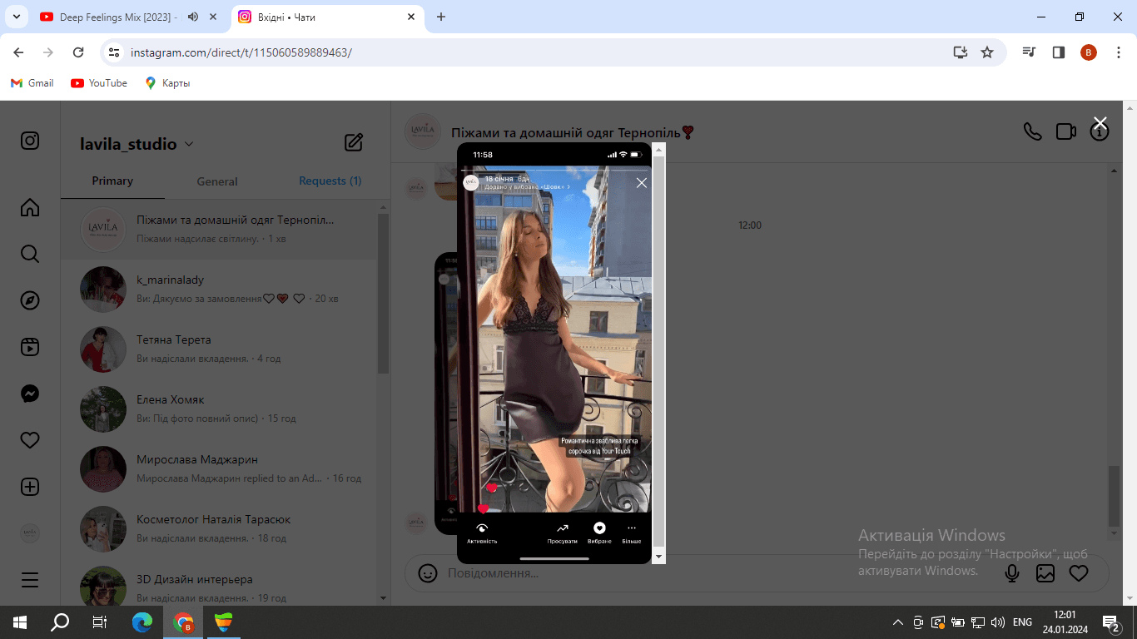The height and width of the screenshot is (639, 1137).
Task: Open Windows taskbar search
Action: [x=60, y=622]
